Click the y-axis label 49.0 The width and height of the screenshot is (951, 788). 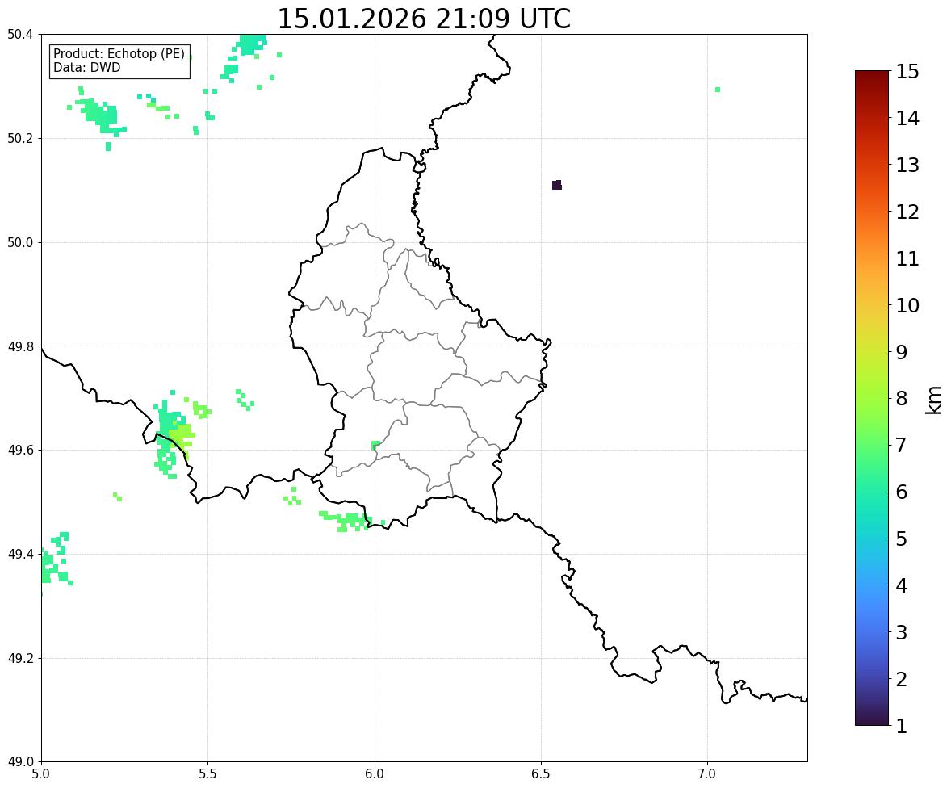(x=19, y=762)
